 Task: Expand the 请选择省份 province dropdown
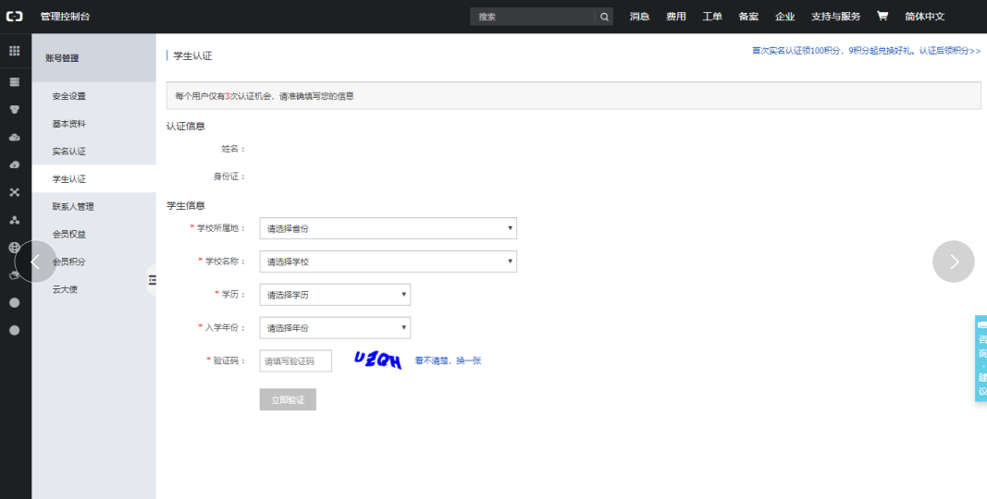388,228
